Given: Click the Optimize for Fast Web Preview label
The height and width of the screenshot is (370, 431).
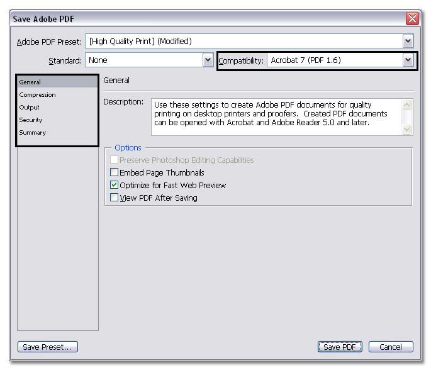Looking at the screenshot, I should tap(173, 185).
